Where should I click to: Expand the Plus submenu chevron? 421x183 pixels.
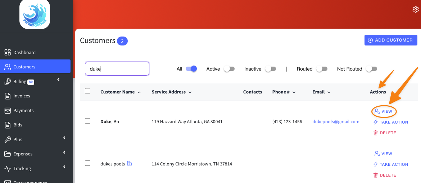(x=64, y=138)
